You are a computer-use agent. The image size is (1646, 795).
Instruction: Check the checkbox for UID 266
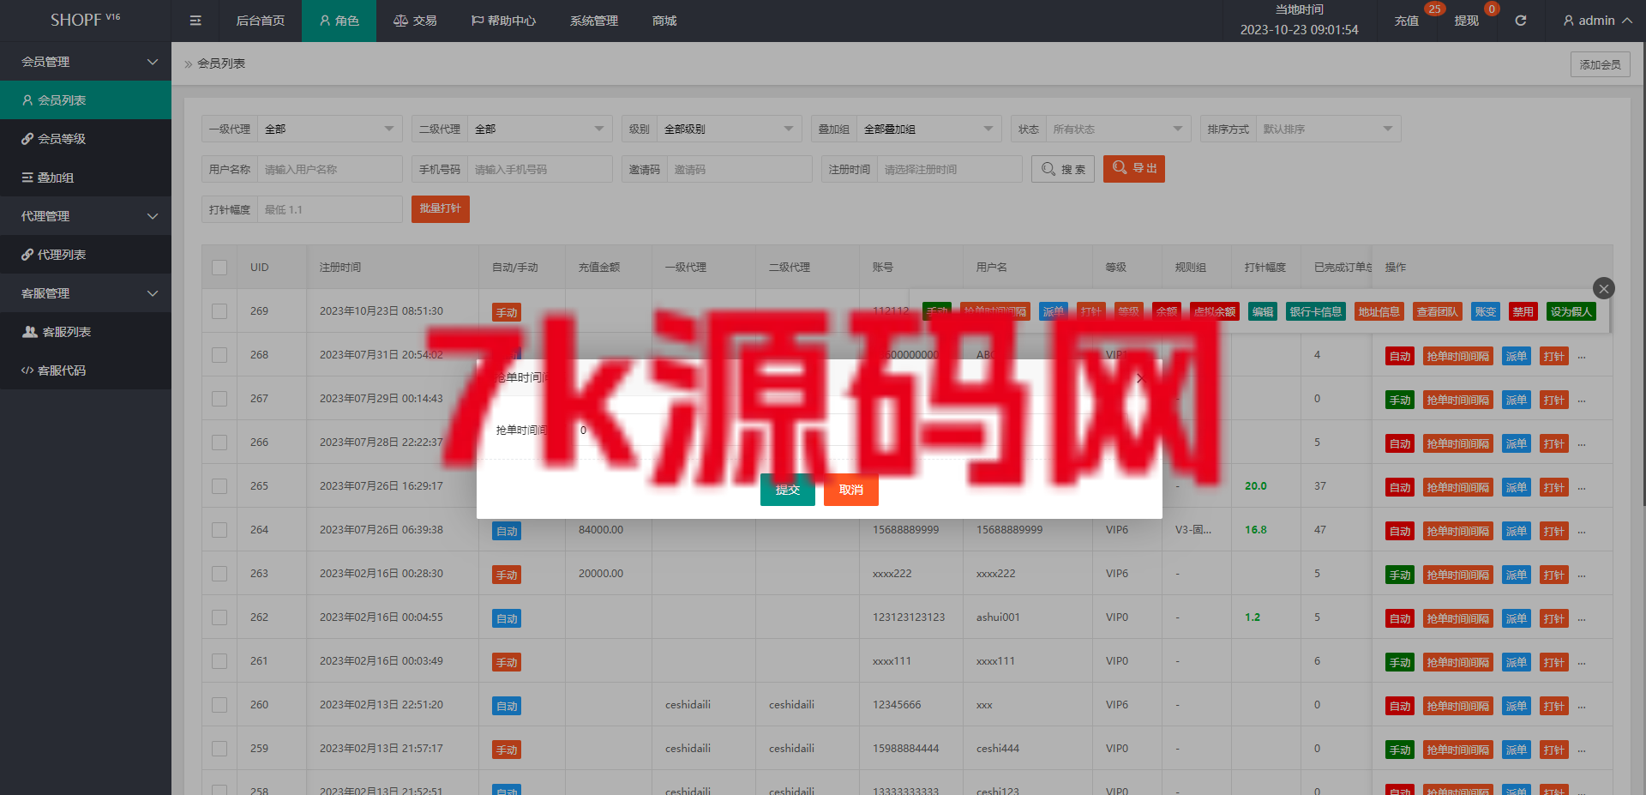click(x=219, y=443)
